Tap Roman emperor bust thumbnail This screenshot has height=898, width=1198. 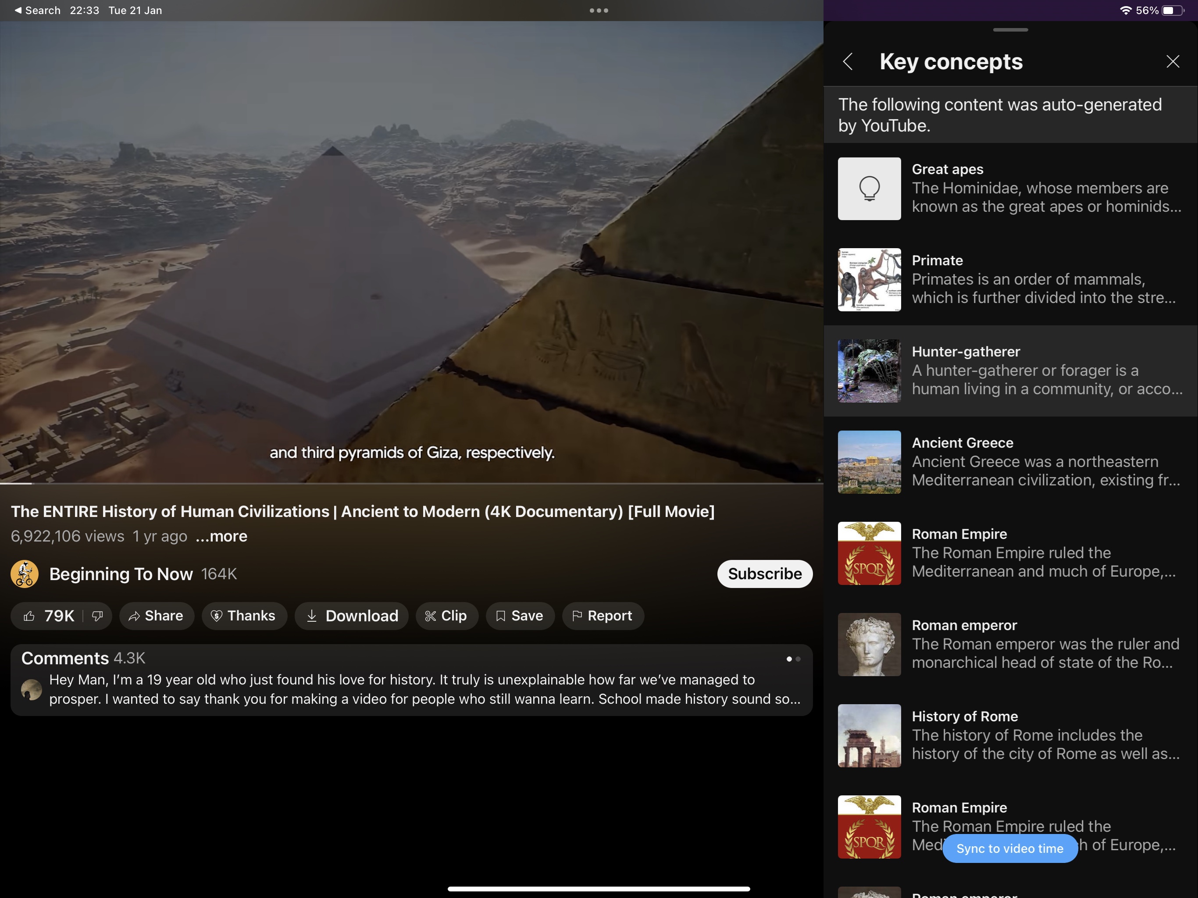(869, 645)
